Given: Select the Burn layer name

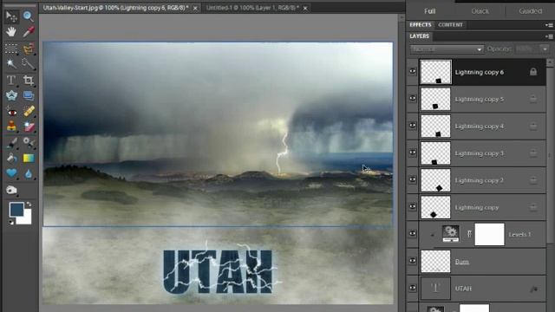Looking at the screenshot, I should click(462, 262).
